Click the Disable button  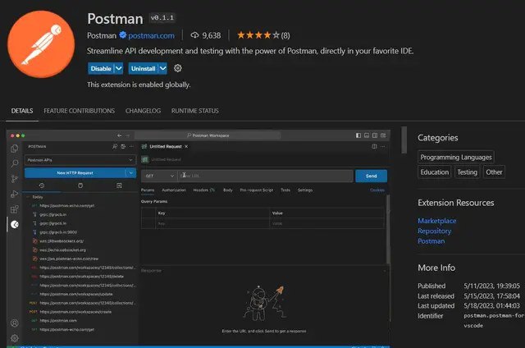tap(101, 68)
